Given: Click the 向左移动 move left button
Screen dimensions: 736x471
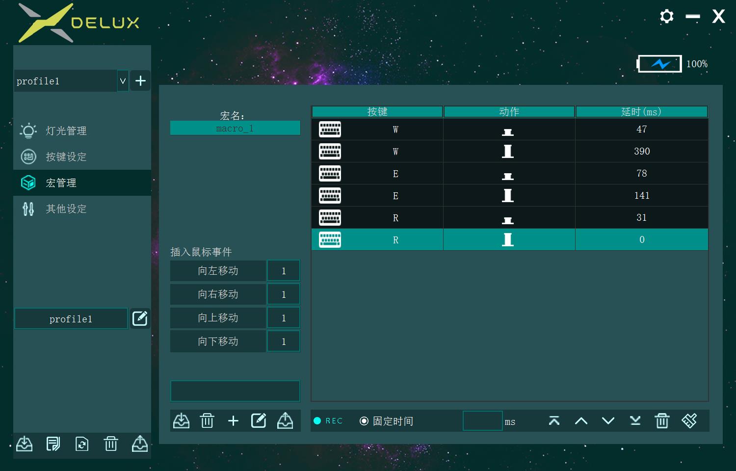Looking at the screenshot, I should click(218, 270).
